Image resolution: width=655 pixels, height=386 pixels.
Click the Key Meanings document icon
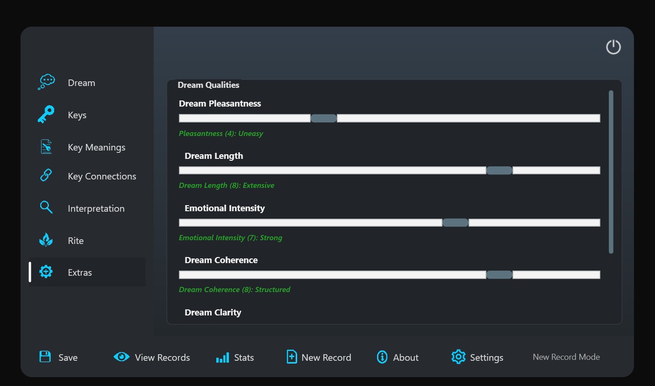point(46,147)
